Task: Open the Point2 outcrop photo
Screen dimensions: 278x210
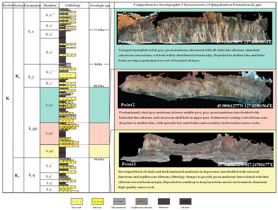Action: (195, 90)
